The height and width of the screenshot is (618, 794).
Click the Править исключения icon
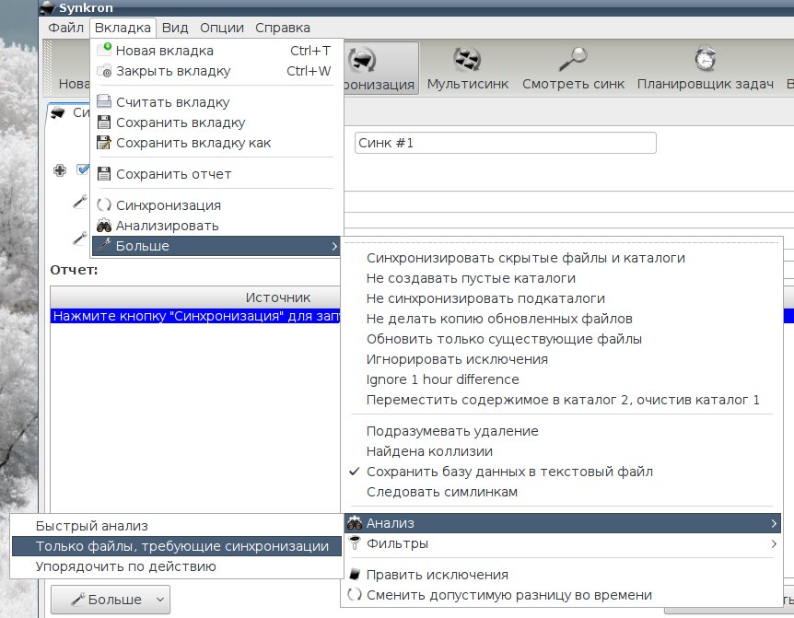355,575
